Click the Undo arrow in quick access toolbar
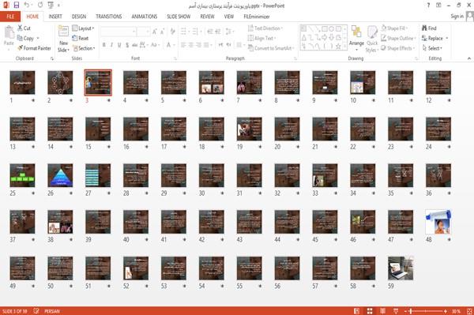The width and height of the screenshot is (474, 315). (x=27, y=6)
